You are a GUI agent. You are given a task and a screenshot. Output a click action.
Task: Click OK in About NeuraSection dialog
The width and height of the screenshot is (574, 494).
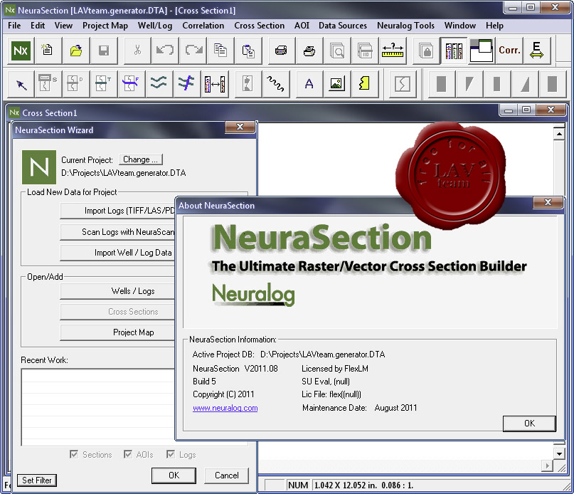click(529, 424)
